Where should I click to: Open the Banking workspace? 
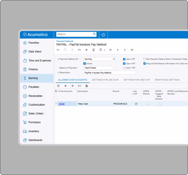[37, 78]
